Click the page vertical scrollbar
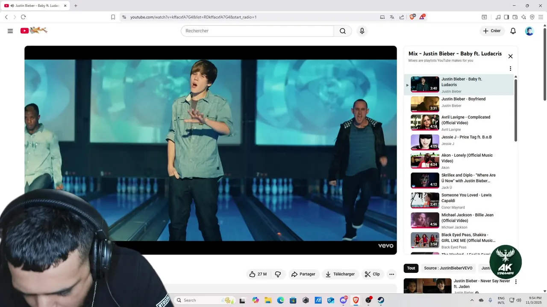 [x=544, y=64]
